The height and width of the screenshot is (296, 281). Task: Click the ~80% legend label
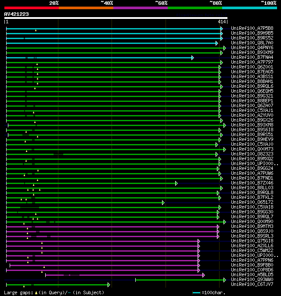[216, 3]
